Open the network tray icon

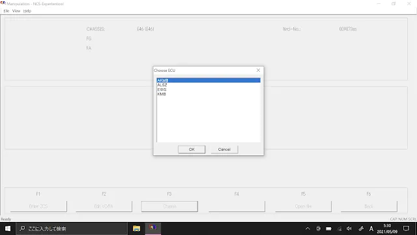pyautogui.click(x=339, y=228)
